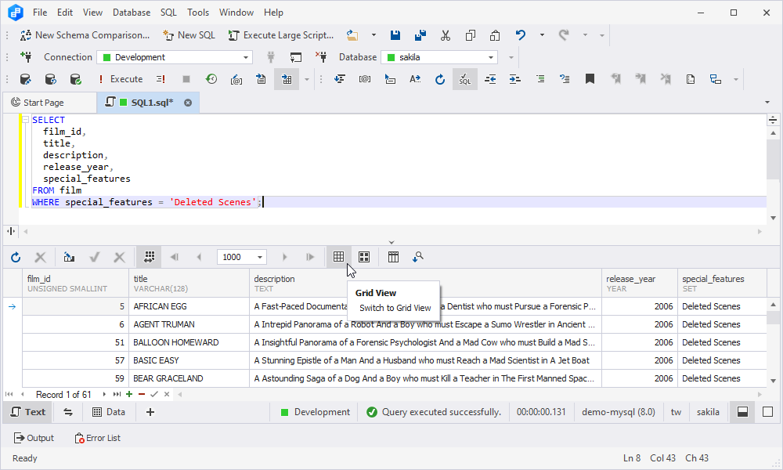This screenshot has width=783, height=470.
Task: Click Execute Large Script button
Action: (281, 35)
